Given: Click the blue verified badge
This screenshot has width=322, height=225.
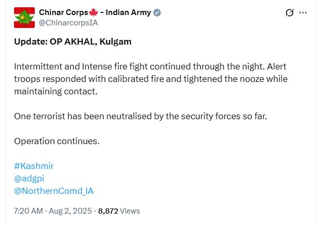Looking at the screenshot, I should tap(157, 12).
